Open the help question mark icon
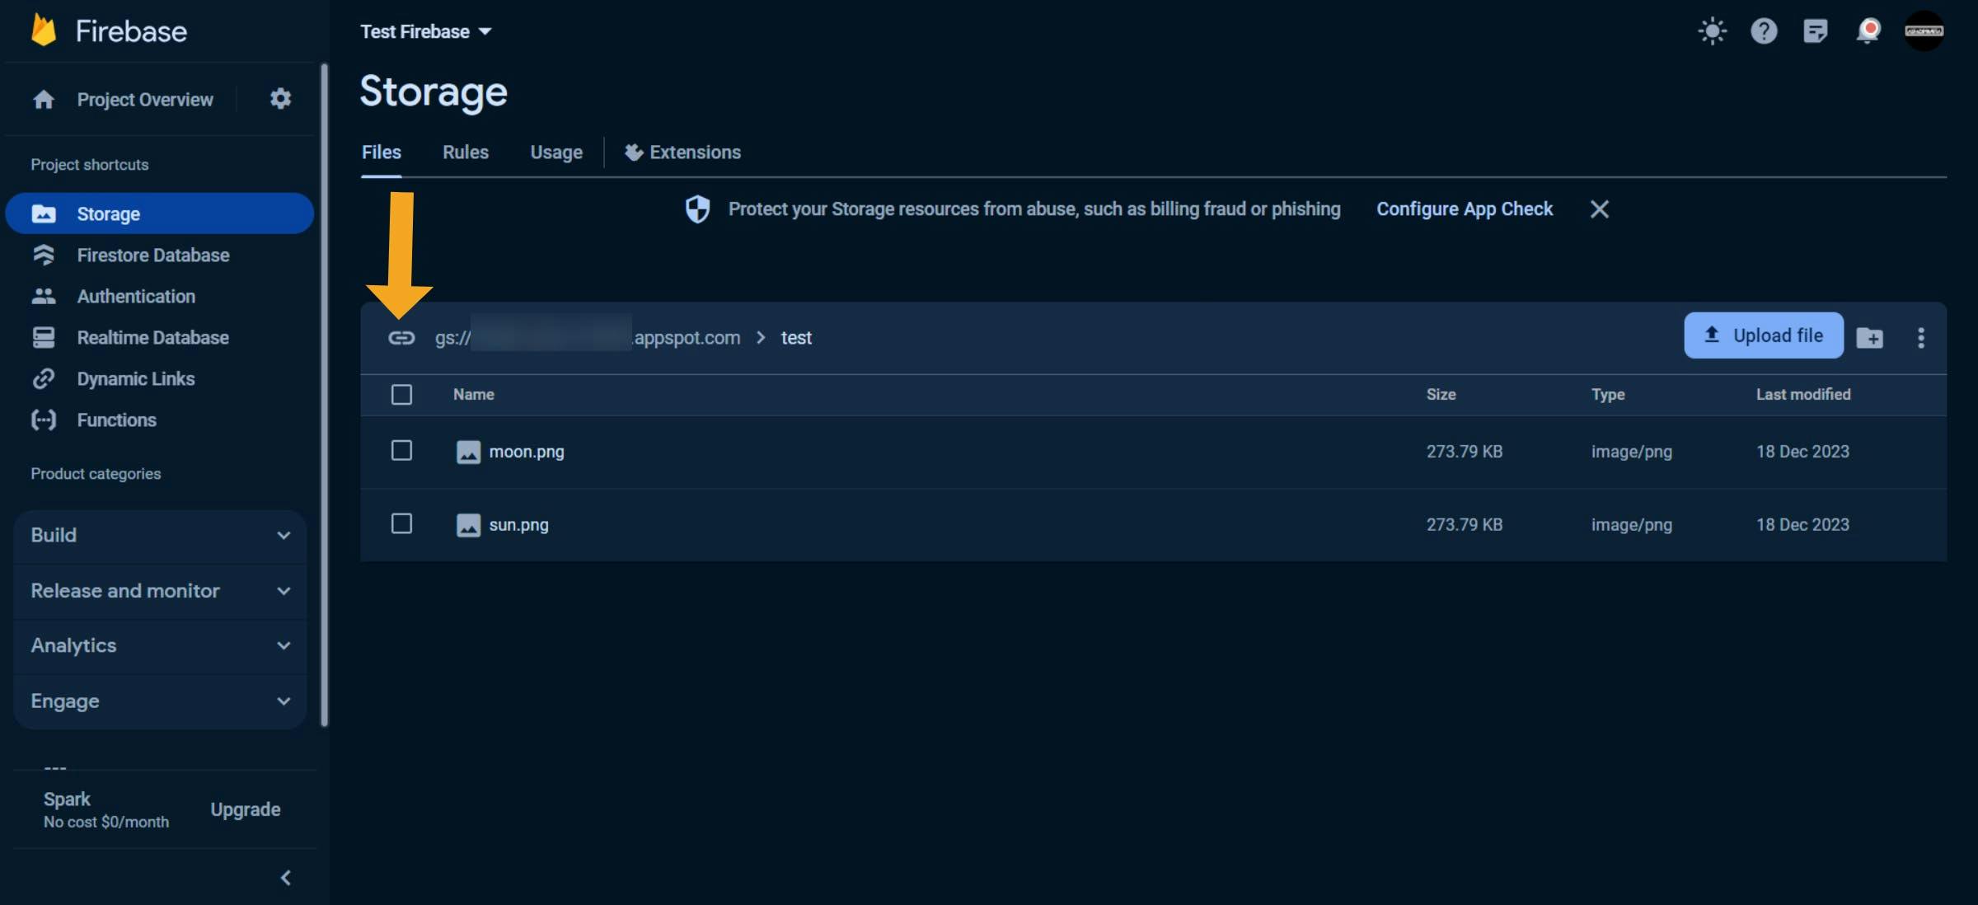1978x905 pixels. click(1764, 31)
